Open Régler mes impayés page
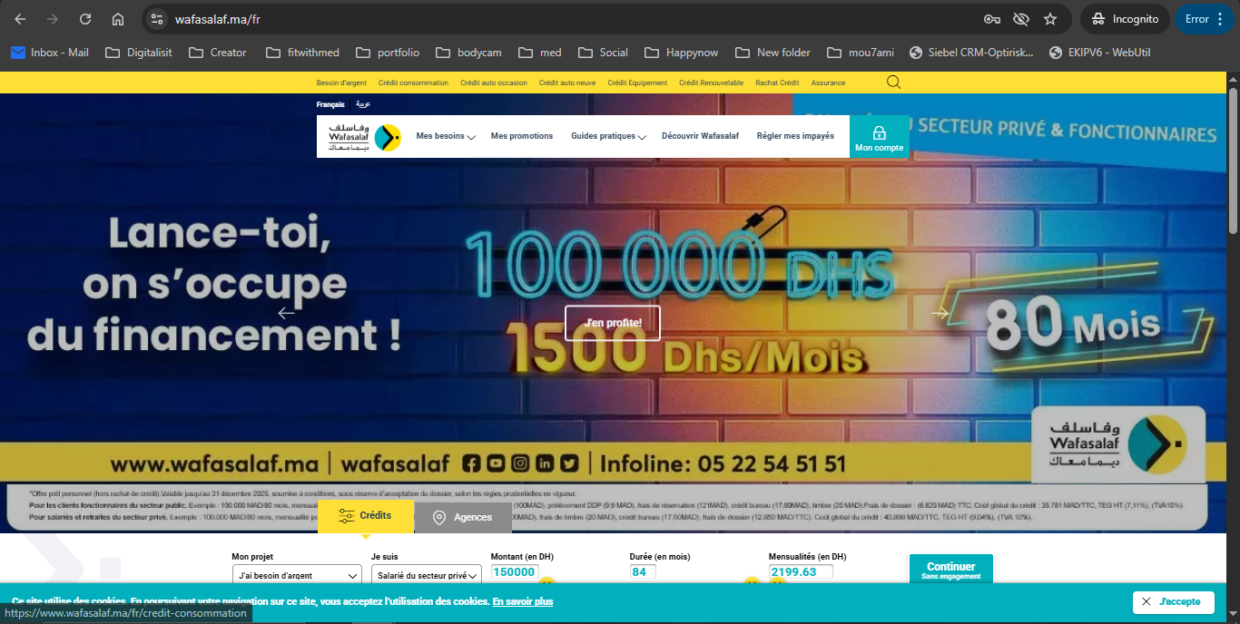The height and width of the screenshot is (624, 1240). (795, 136)
